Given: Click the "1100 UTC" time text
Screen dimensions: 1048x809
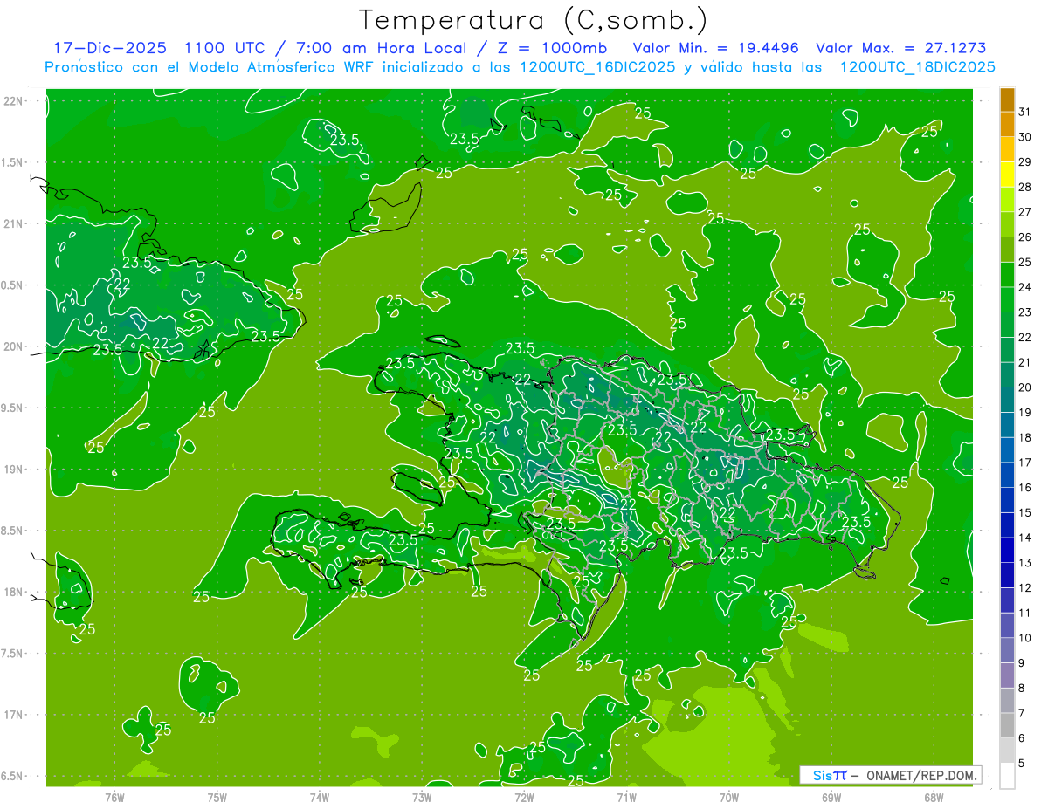Looking at the screenshot, I should click(x=226, y=48).
